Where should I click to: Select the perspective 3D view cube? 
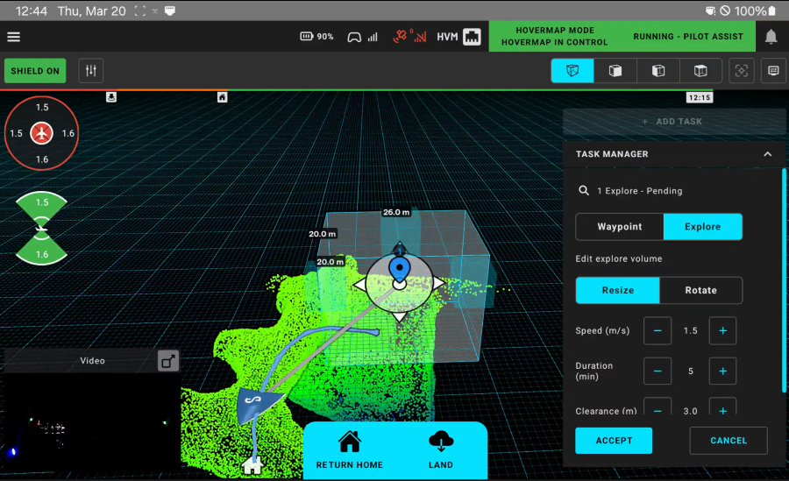click(572, 71)
